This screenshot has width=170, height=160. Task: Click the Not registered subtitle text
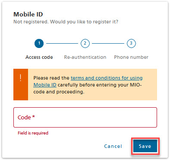(66, 22)
